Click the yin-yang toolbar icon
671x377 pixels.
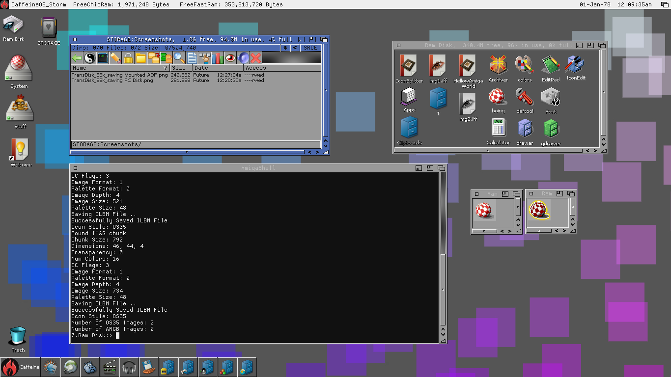click(89, 58)
